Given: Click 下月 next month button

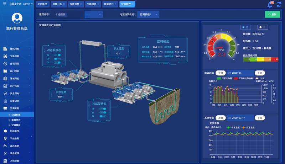Looking at the screenshot, I should pos(260,73).
